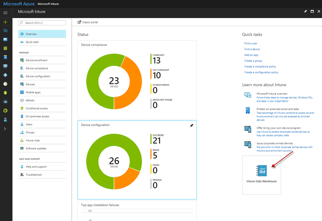Click Add an app link
The width and height of the screenshot is (322, 221).
[x=251, y=55]
